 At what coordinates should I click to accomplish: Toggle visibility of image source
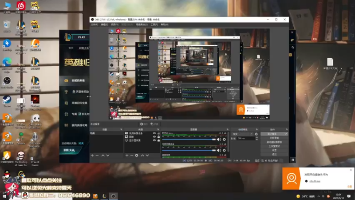154,137
